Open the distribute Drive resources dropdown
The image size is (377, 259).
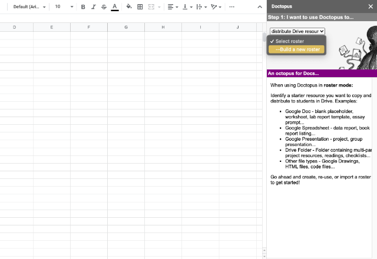pyautogui.click(x=297, y=31)
